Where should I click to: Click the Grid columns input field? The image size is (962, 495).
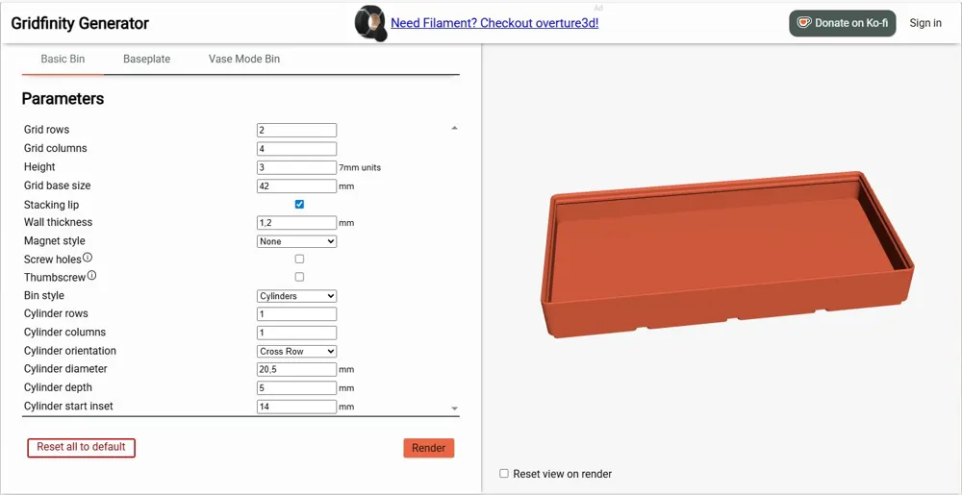[x=297, y=149]
